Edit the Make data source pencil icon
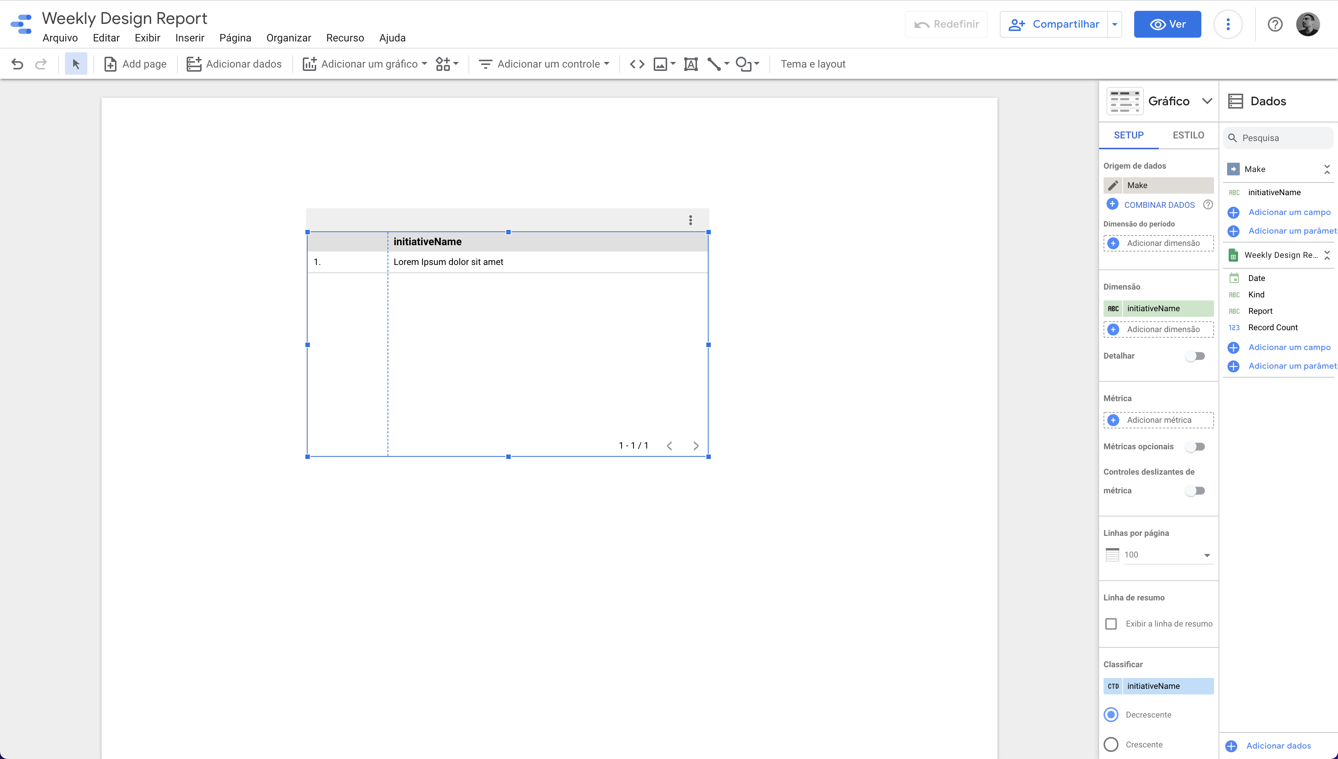 point(1113,185)
